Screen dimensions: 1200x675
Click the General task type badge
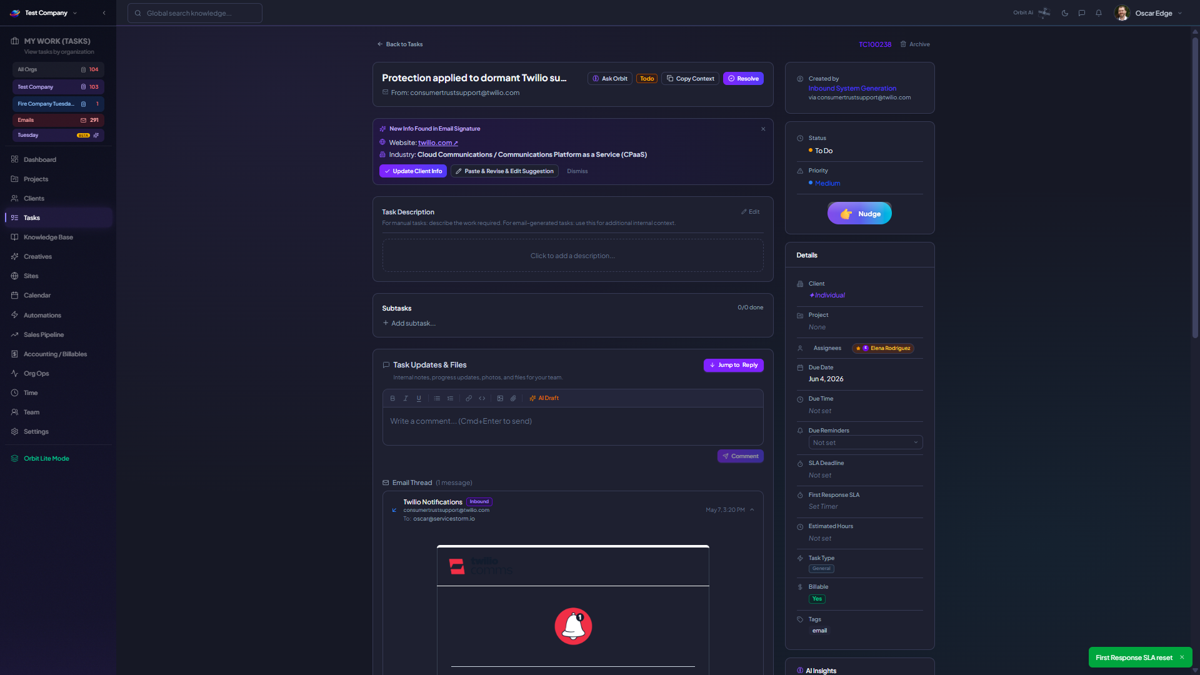pos(821,569)
